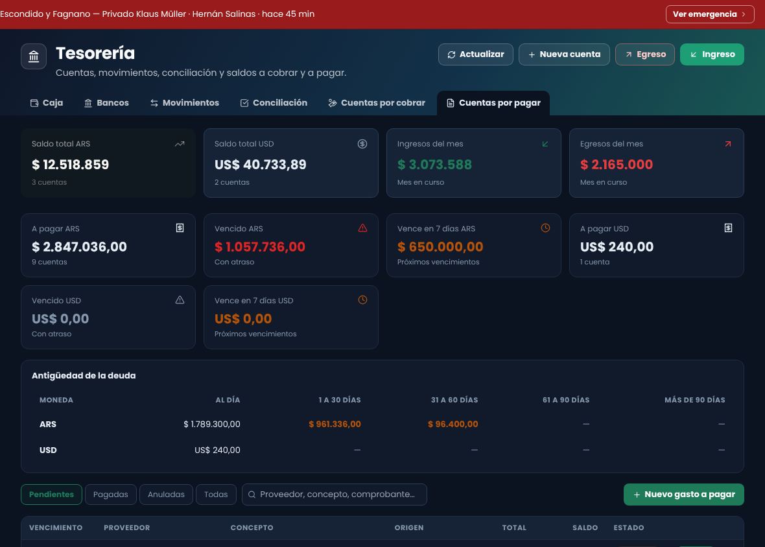
Task: Click the SALDO column header
Action: point(585,528)
